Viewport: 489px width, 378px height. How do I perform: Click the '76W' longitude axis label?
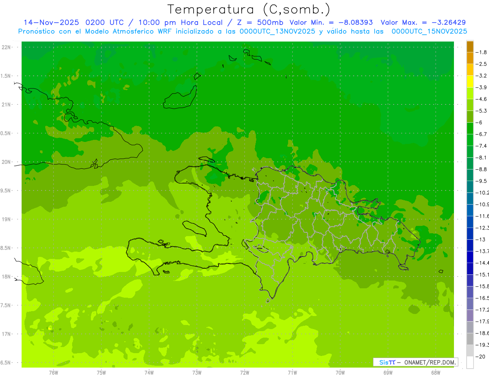[53, 373]
